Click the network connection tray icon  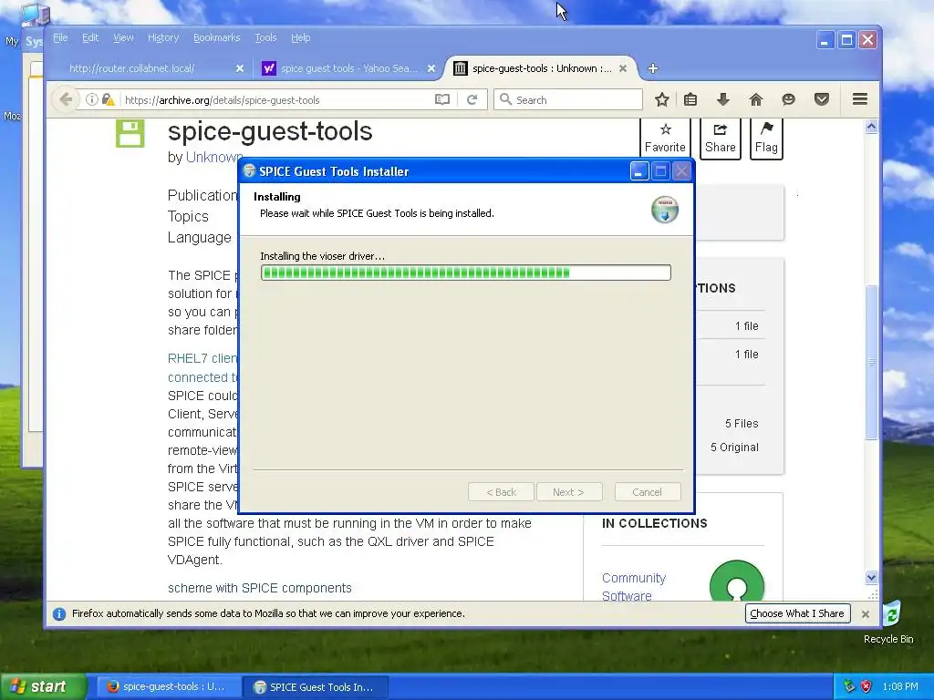(849, 686)
